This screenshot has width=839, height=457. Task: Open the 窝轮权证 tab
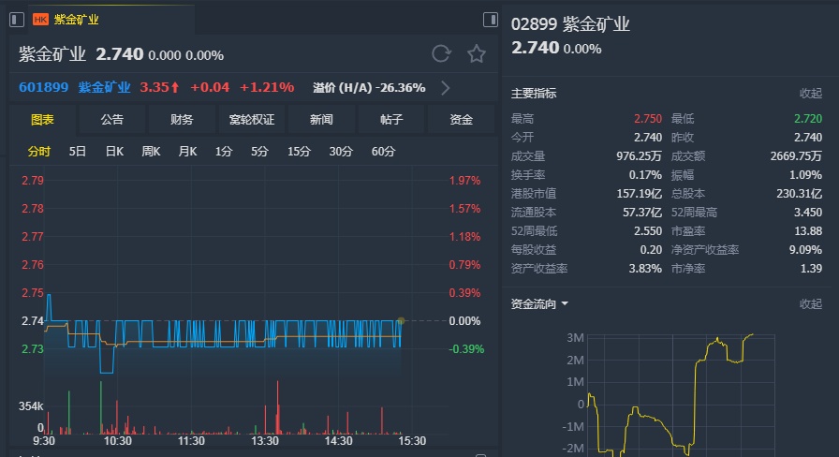[252, 119]
